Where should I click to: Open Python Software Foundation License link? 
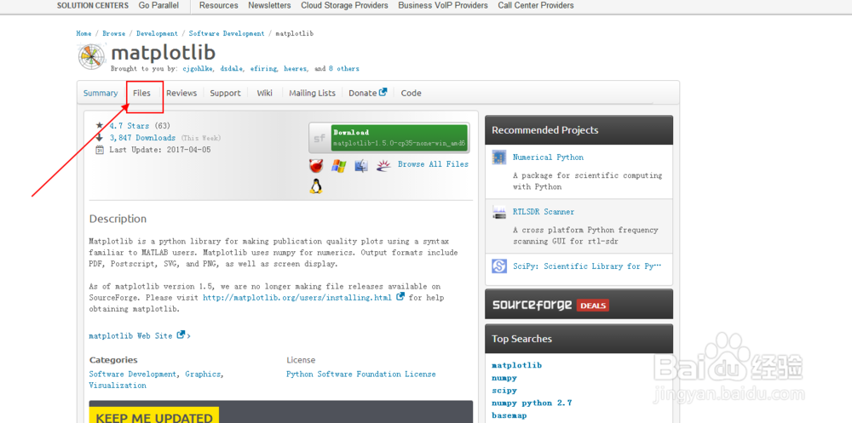click(x=360, y=374)
